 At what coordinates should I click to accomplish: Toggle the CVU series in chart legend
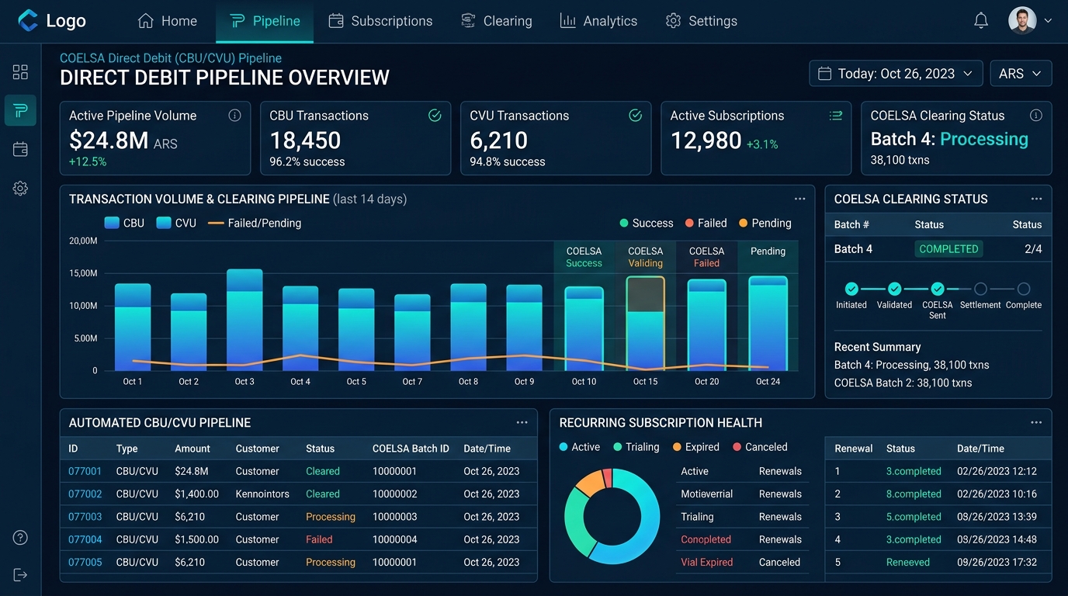click(176, 223)
